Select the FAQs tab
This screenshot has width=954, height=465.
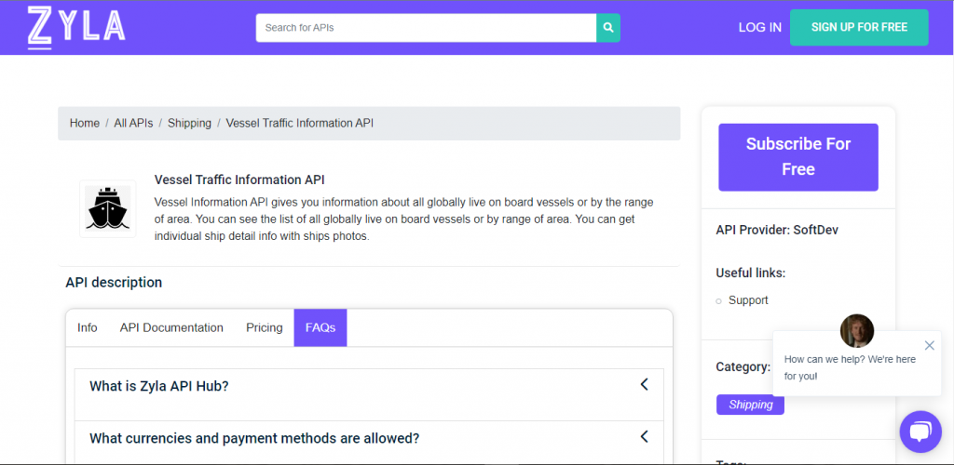[x=320, y=327]
